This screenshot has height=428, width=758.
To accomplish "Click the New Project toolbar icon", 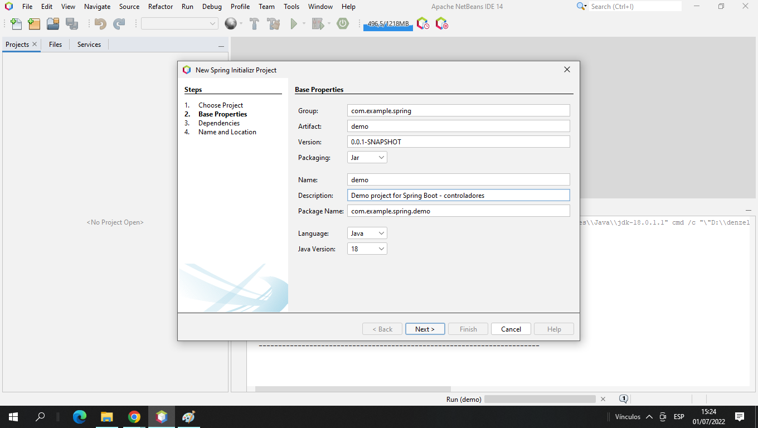I will click(x=34, y=24).
